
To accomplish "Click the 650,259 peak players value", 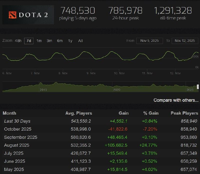I will (189, 161).
